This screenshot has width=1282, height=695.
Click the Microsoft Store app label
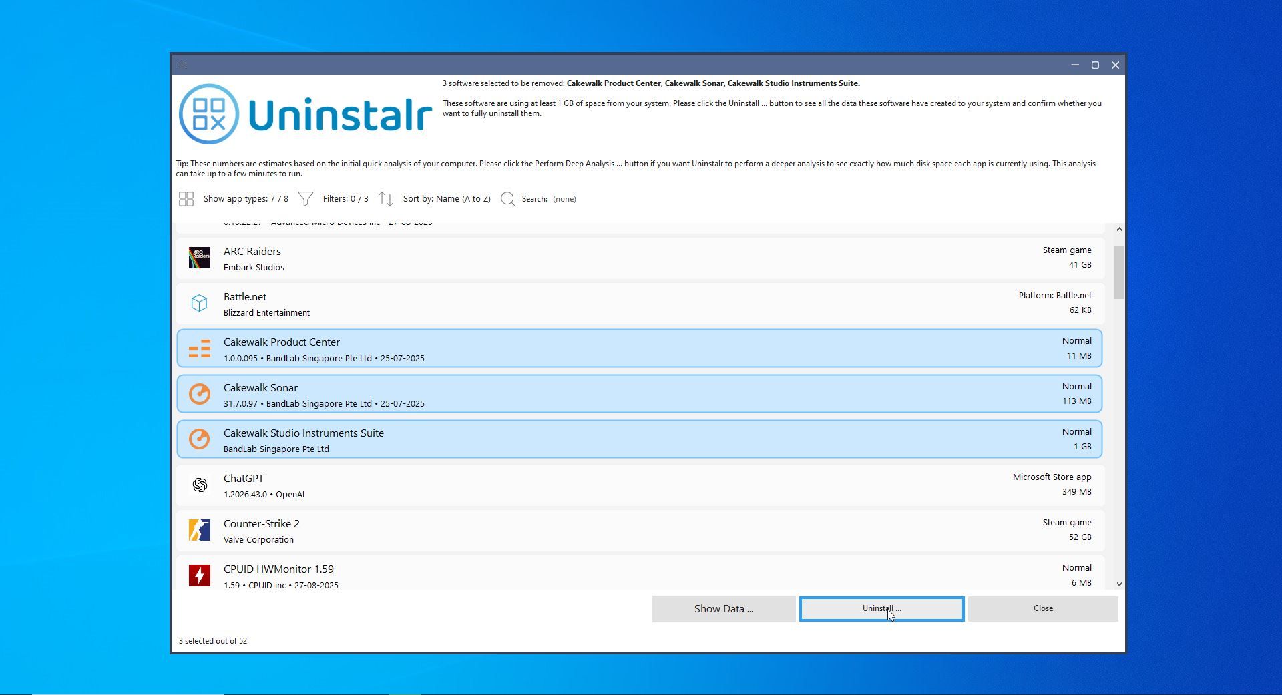[1052, 477]
